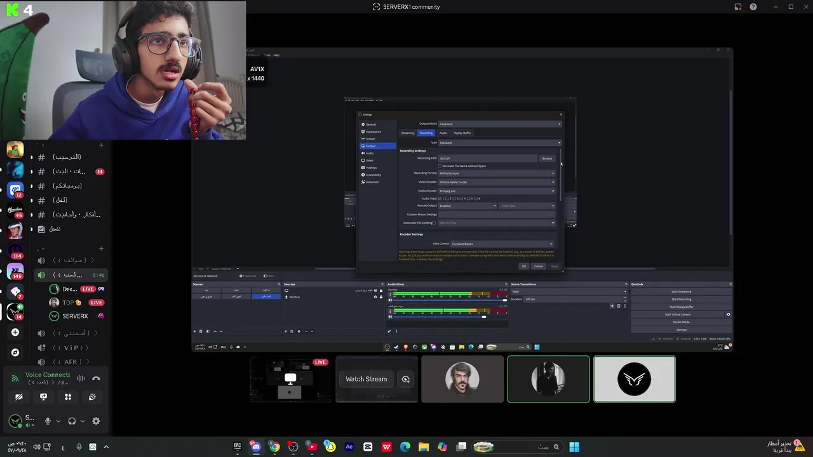Click the share your screen icon

[x=43, y=397]
